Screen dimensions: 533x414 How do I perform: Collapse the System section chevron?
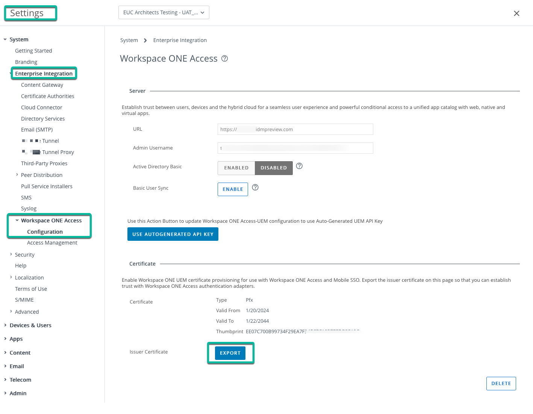click(5, 39)
